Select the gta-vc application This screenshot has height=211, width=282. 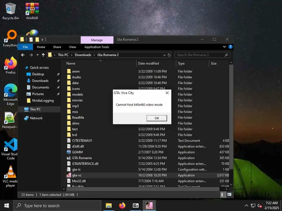pos(77,175)
